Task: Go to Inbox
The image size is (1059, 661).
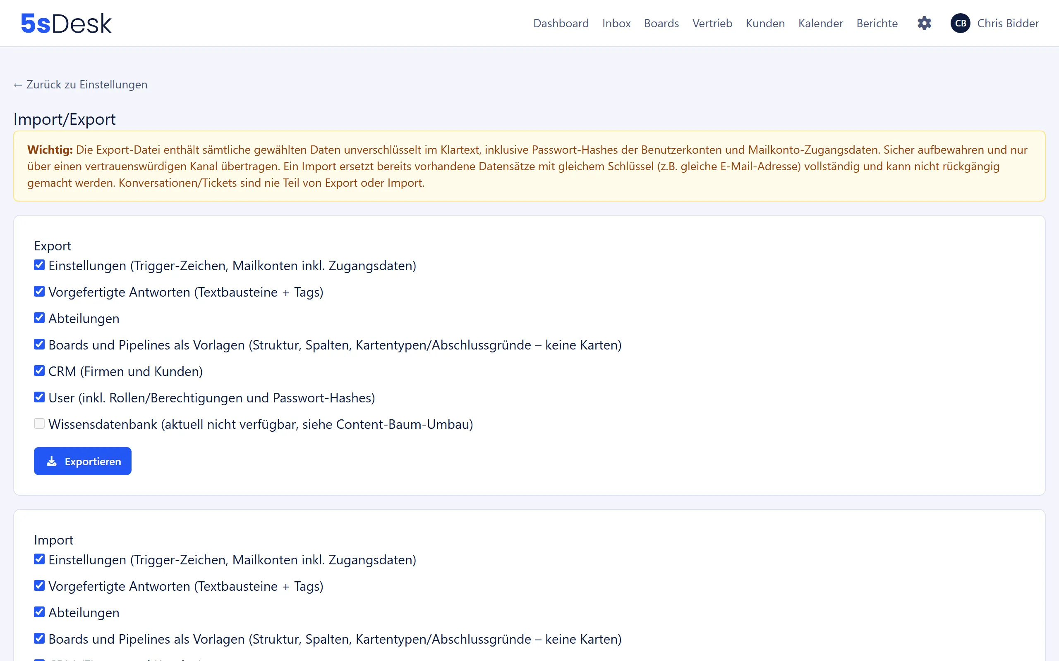Action: (x=616, y=23)
